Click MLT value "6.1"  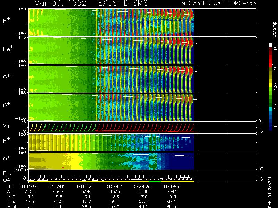88,197
